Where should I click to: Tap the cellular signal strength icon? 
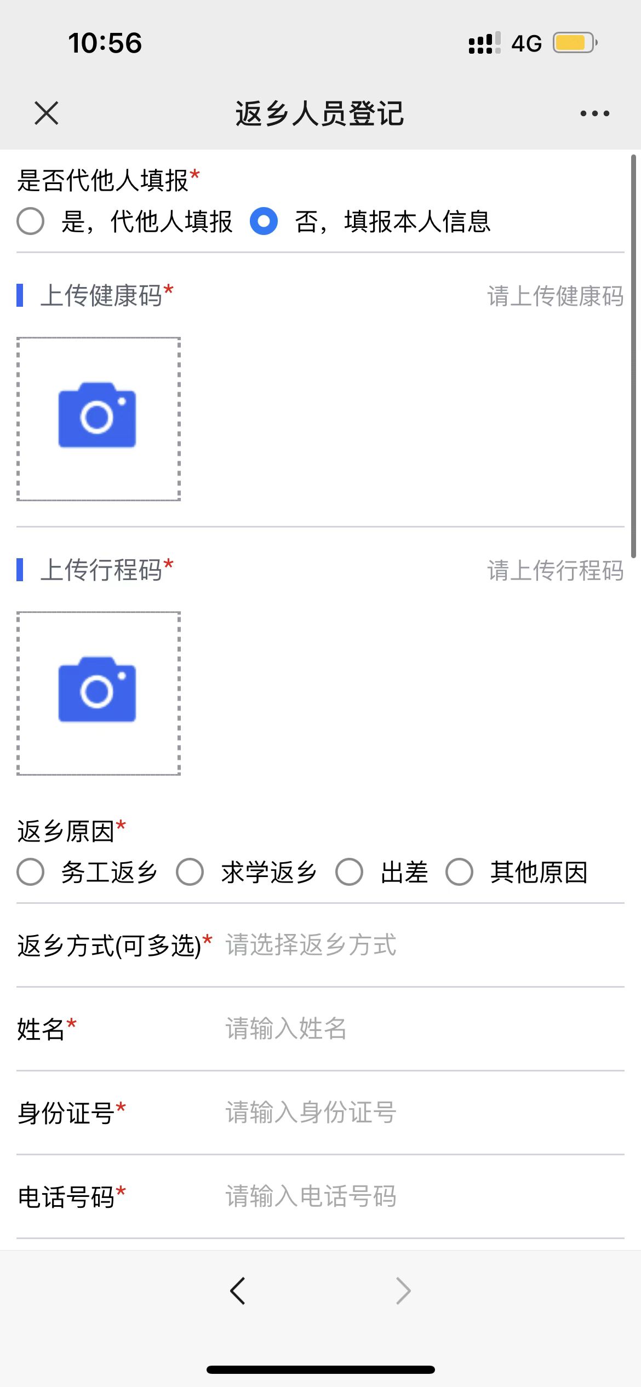pos(484,43)
